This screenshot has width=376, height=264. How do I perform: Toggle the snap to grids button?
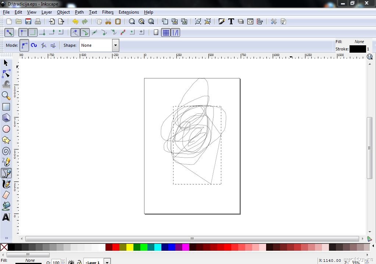click(166, 32)
